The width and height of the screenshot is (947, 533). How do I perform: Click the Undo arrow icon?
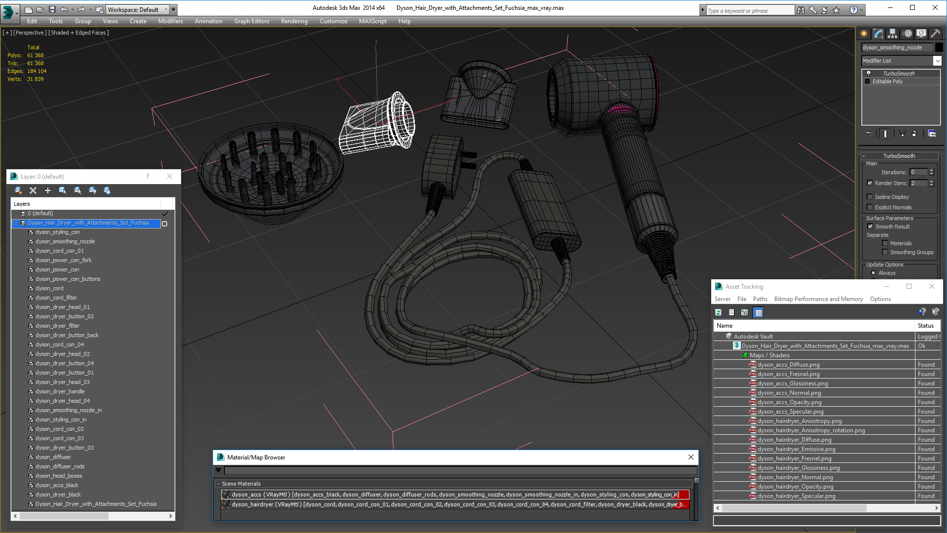click(64, 9)
